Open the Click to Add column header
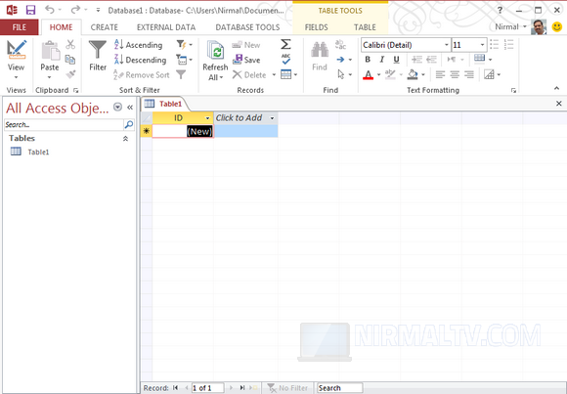Screen dimensions: 567x394 tap(245, 118)
